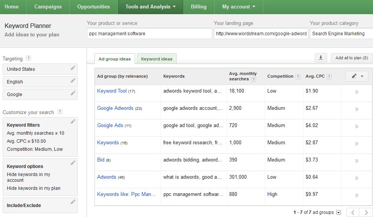373x217 pixels.
Task: Add Adwords group to plan arrow
Action: point(357,178)
